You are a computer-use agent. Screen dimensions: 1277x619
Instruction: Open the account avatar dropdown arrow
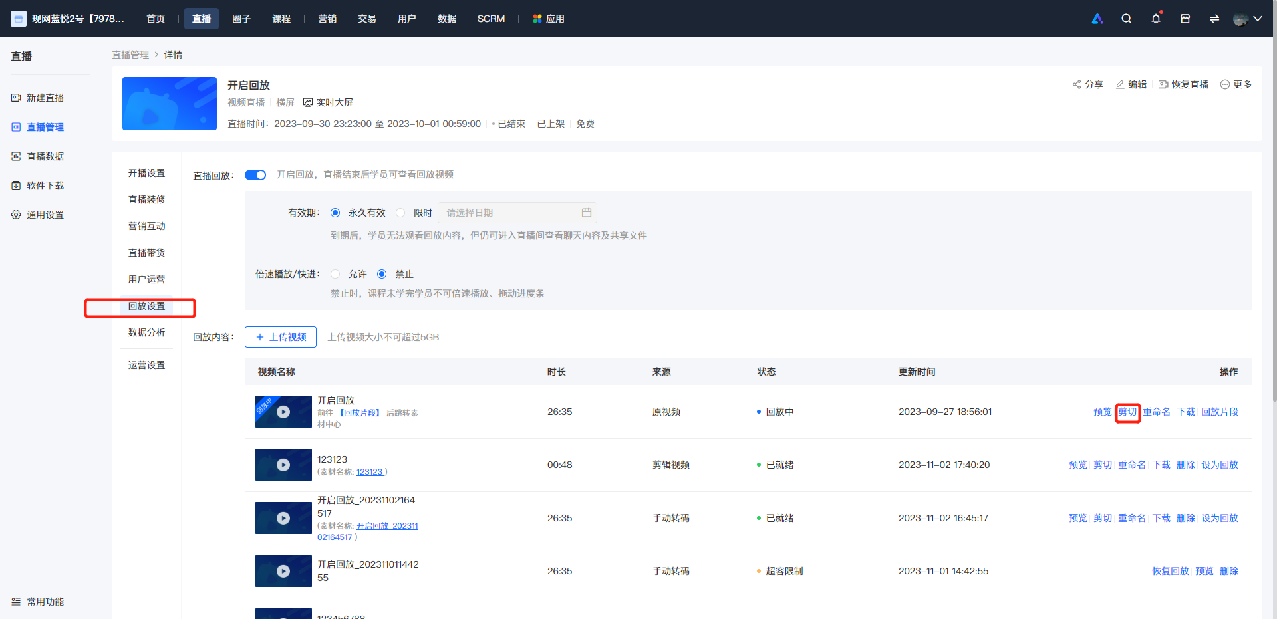(x=1258, y=19)
